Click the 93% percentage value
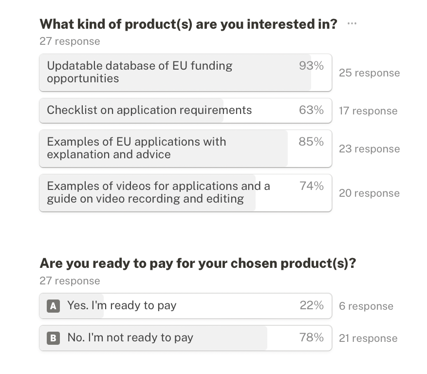This screenshot has width=427, height=374. tap(311, 66)
